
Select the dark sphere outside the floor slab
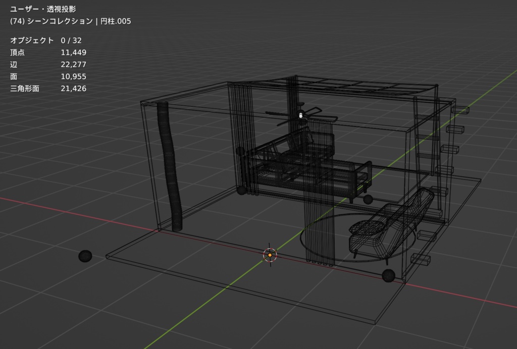coord(85,256)
